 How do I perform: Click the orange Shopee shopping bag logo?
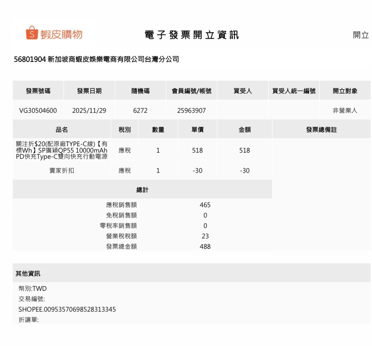pos(32,33)
